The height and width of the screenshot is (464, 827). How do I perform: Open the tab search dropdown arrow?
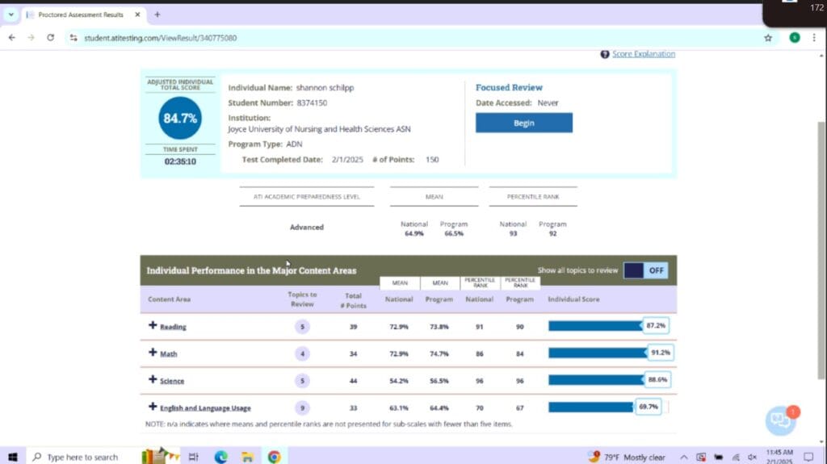pos(11,15)
